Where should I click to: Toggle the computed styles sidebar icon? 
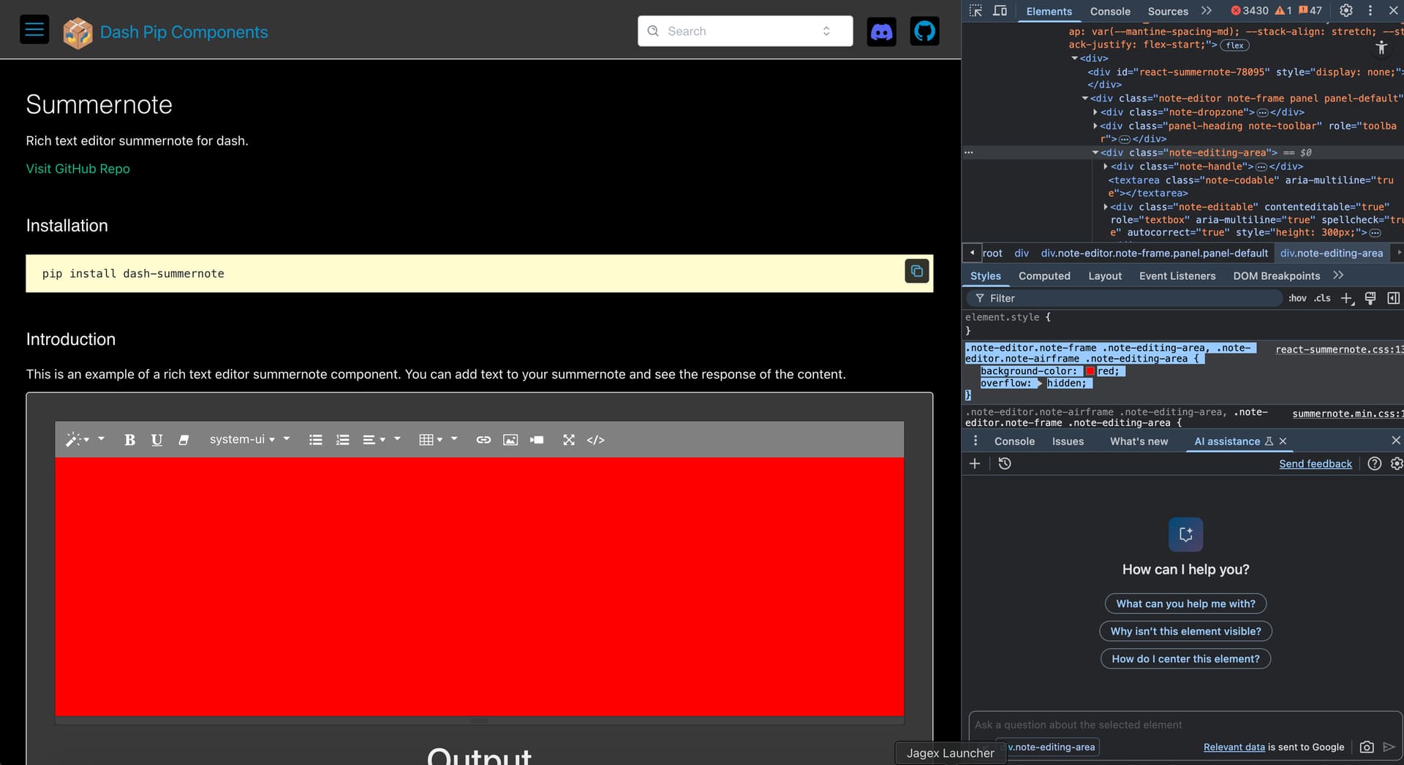(1394, 298)
